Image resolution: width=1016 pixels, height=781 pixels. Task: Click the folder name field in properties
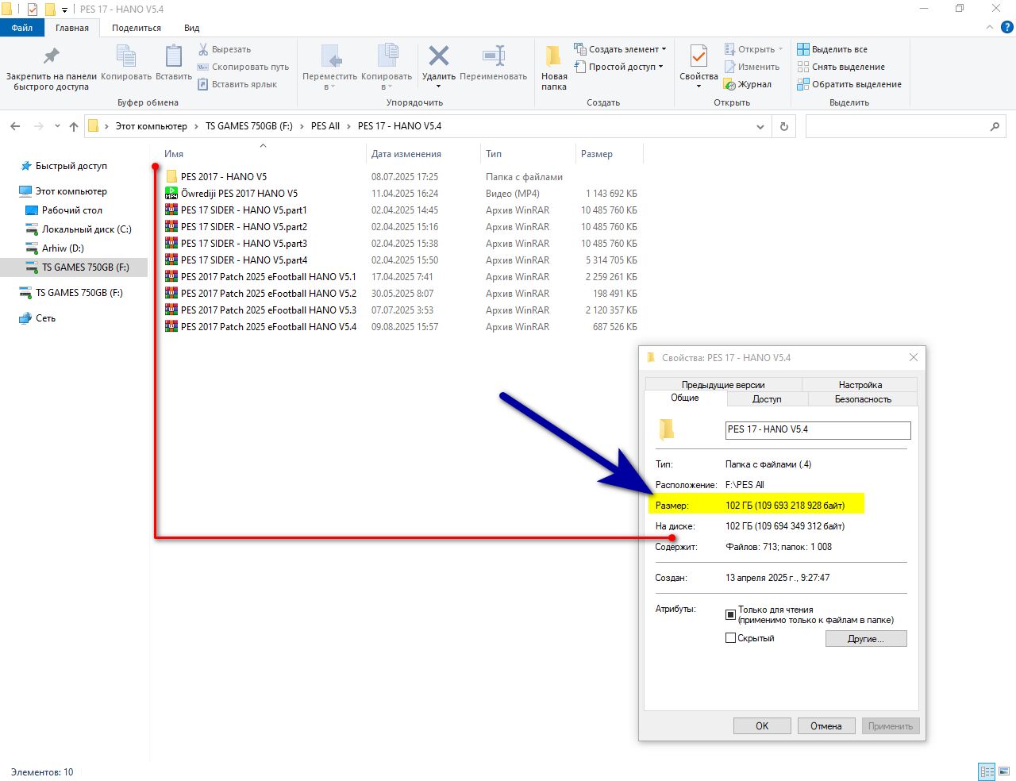[818, 430]
